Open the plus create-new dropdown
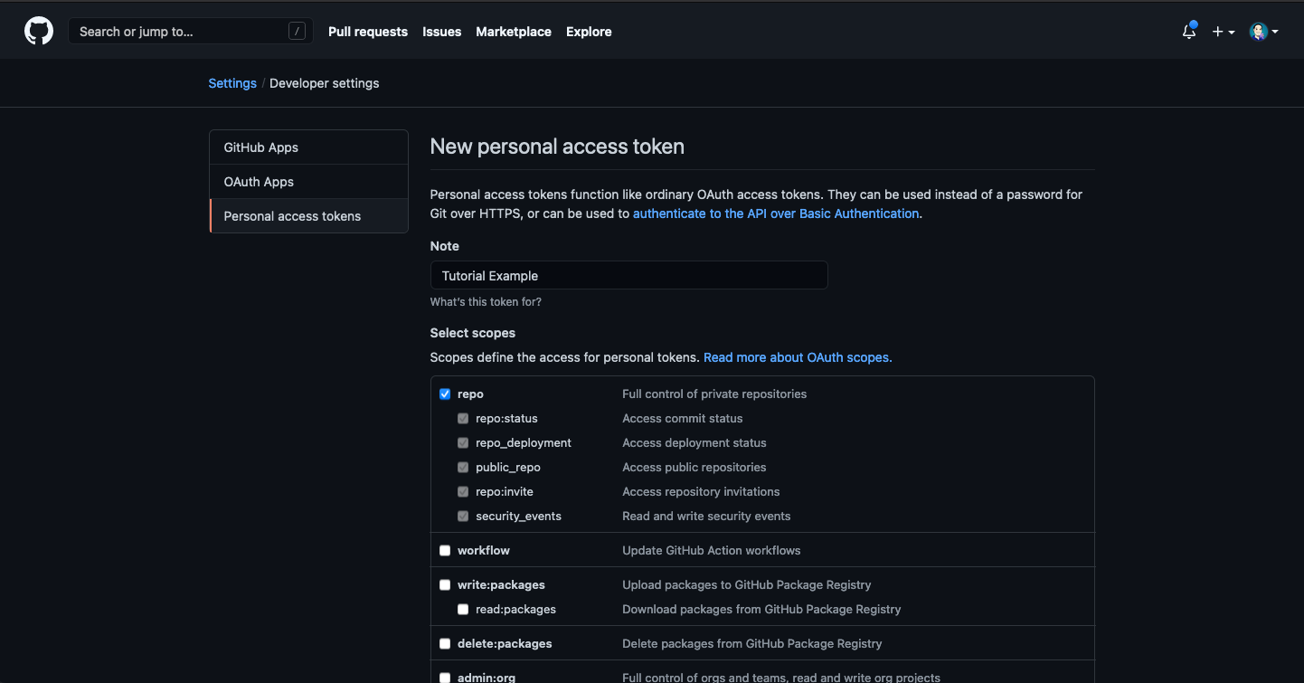 1223,32
